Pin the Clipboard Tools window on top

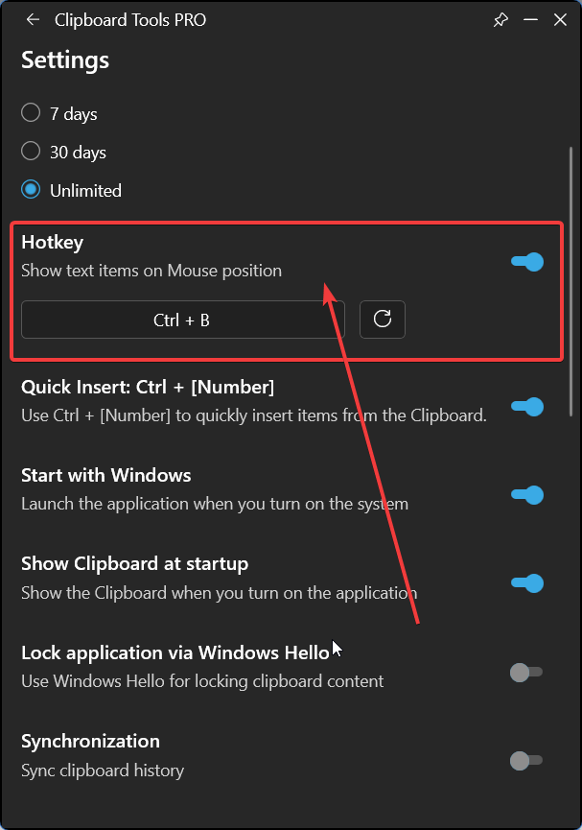tap(501, 20)
